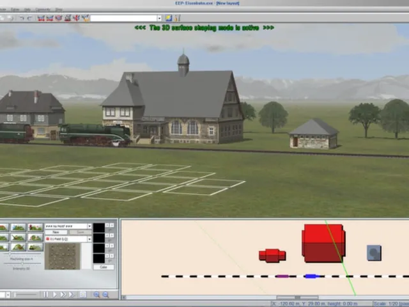Image resolution: width=409 pixels, height=307 pixels.
Task: Click the small red building in the 2D plan
Action: pyautogui.click(x=272, y=255)
